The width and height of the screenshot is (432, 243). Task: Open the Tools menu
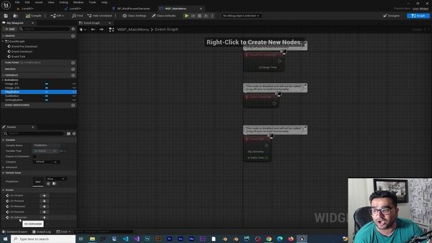pos(92,2)
